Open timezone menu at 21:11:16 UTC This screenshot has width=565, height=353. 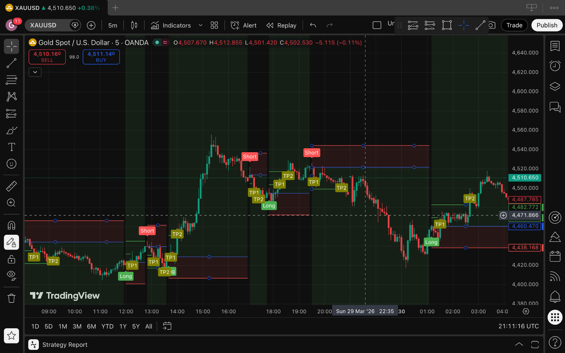[518, 327]
